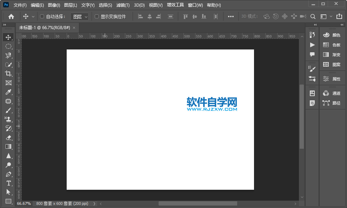This screenshot has width=347, height=208.
Task: Open the 滤镜 menu
Action: [x=122, y=5]
